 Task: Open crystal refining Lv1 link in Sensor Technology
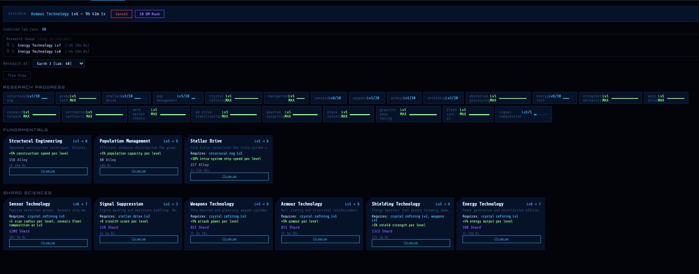pyautogui.click(x=46, y=216)
